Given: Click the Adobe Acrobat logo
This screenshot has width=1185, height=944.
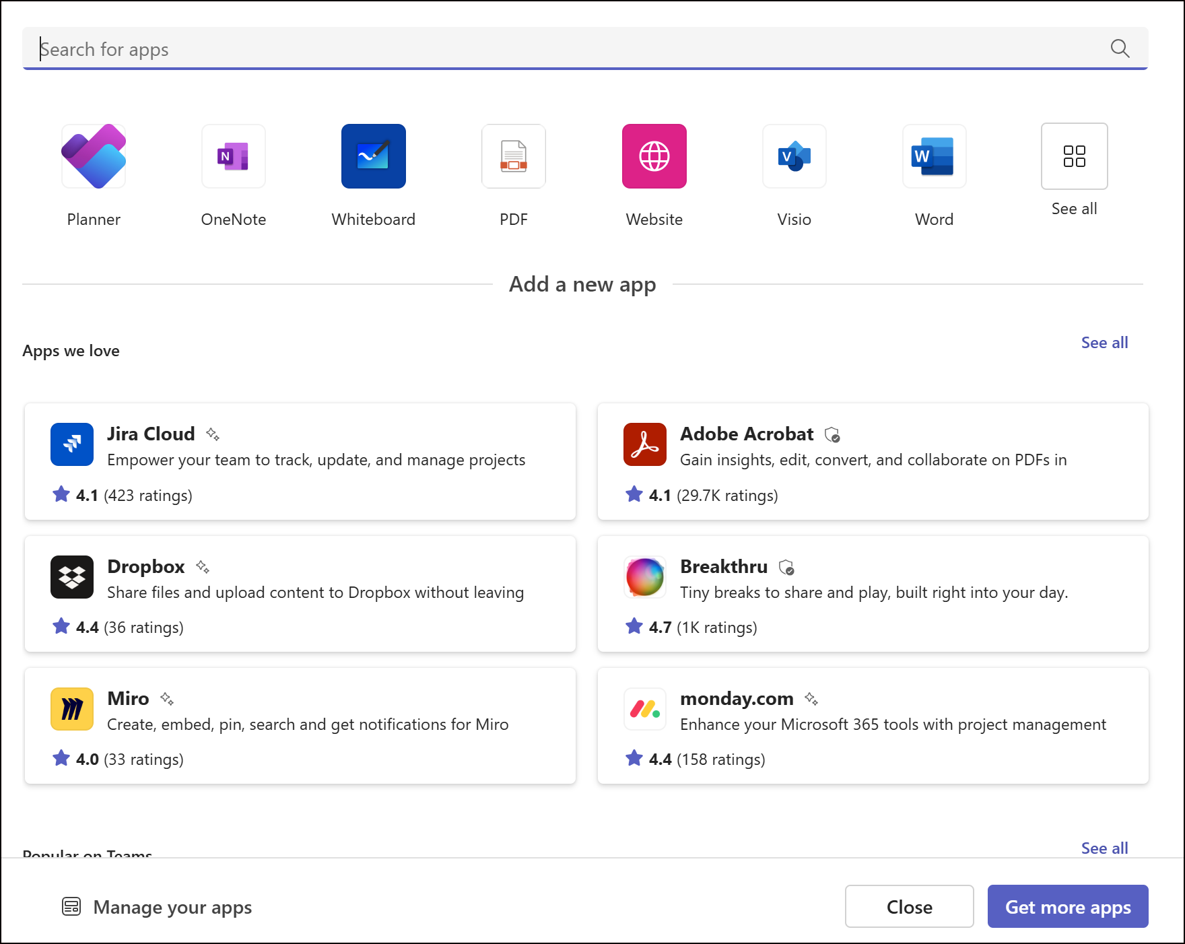Looking at the screenshot, I should tap(645, 444).
